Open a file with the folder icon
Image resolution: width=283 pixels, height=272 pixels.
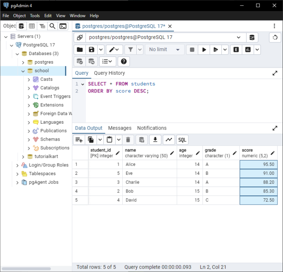pos(80,50)
